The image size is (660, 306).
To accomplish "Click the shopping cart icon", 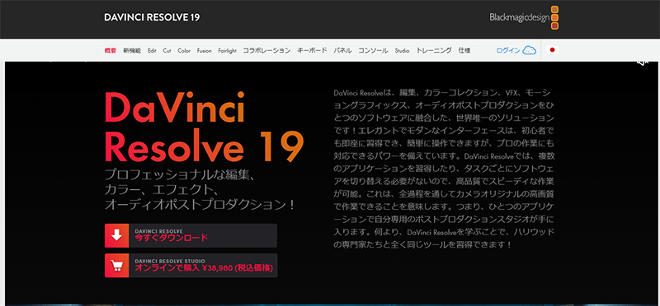I will (116, 266).
